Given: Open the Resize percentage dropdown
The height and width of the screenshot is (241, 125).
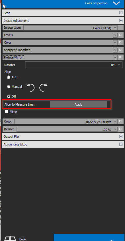Looking at the screenshot, I should coord(67,129).
